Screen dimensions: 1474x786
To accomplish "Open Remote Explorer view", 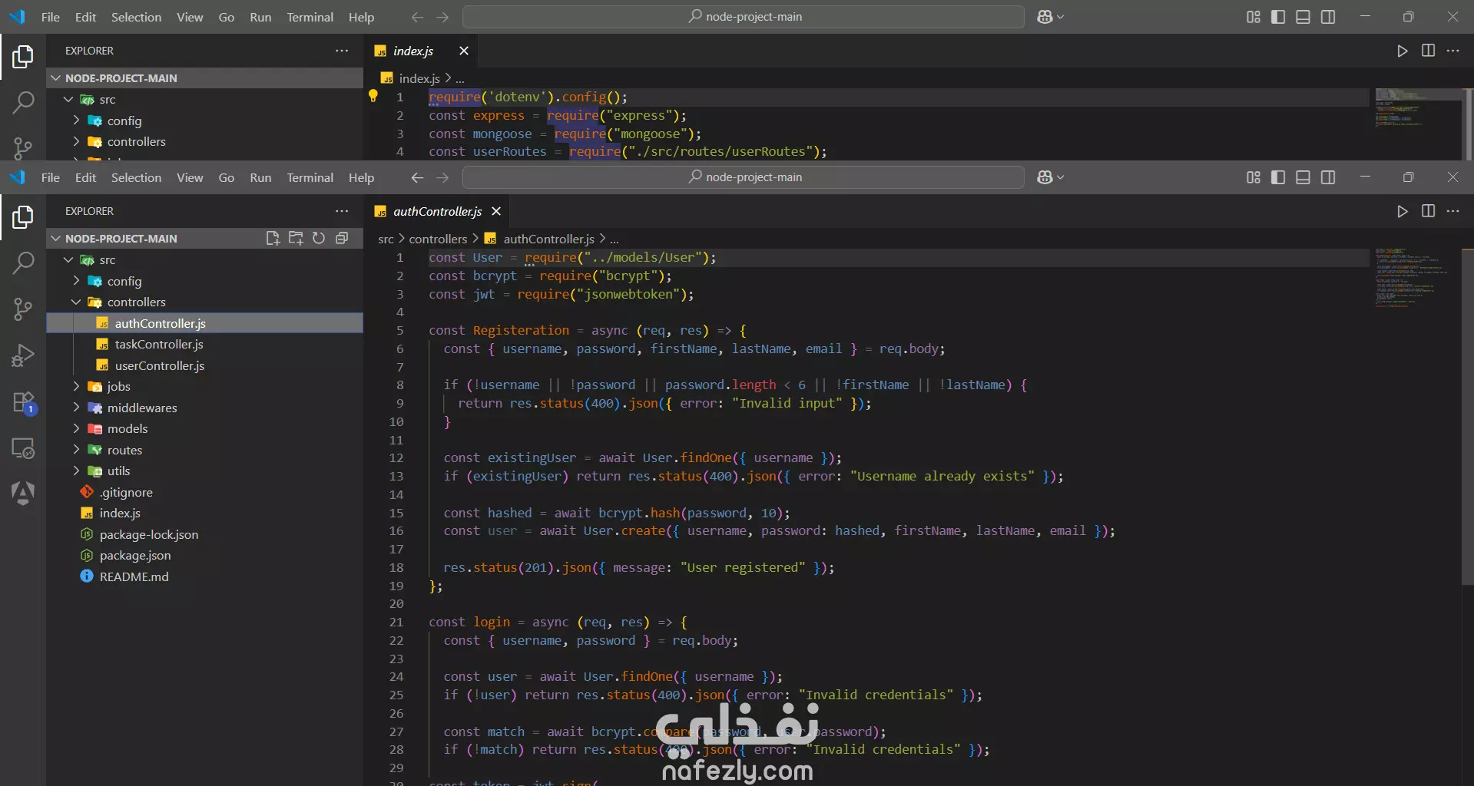I will click(x=23, y=448).
